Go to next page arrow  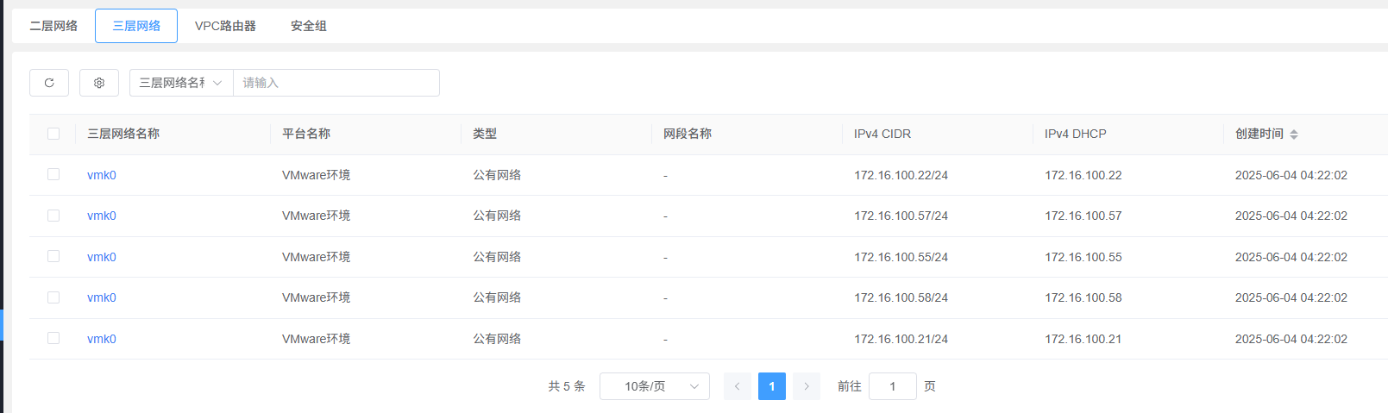point(807,386)
